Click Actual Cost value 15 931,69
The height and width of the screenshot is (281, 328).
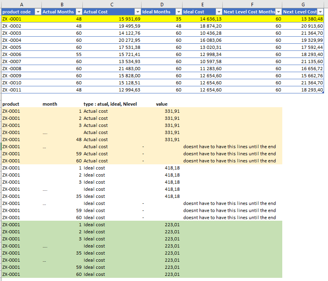point(112,19)
